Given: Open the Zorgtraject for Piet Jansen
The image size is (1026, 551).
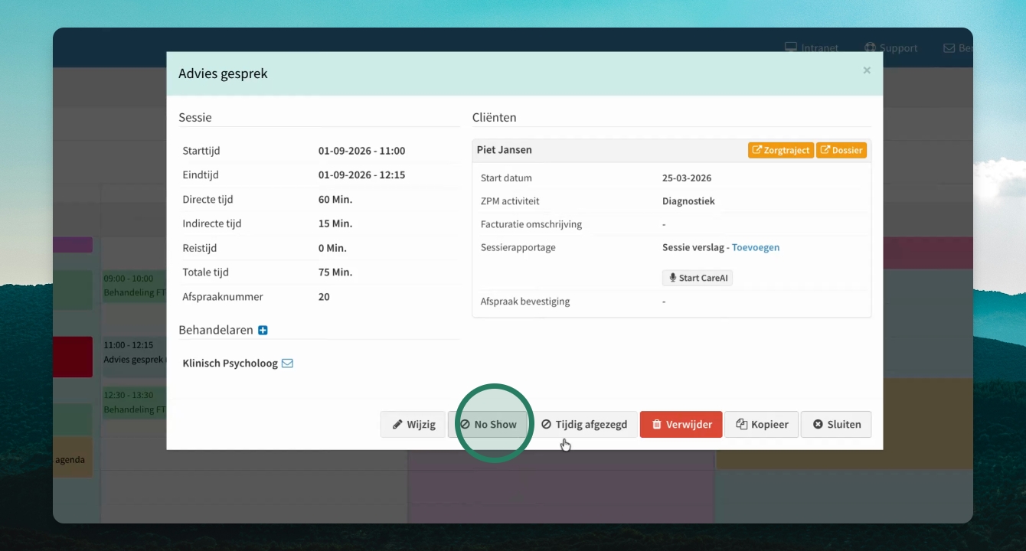Looking at the screenshot, I should [x=781, y=150].
